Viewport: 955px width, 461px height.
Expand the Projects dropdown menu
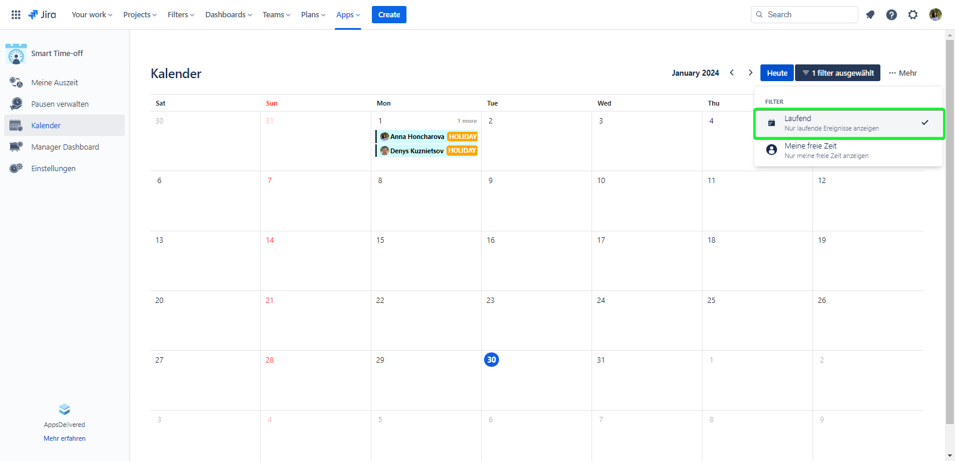[140, 15]
